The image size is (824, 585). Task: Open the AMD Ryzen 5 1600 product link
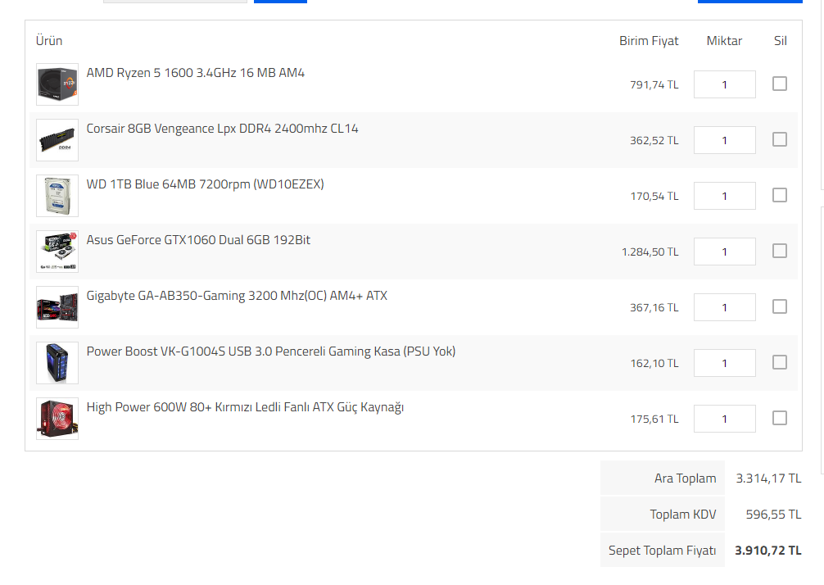pos(195,73)
